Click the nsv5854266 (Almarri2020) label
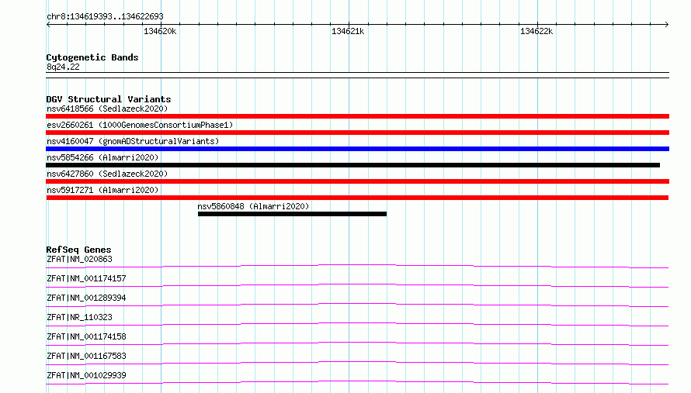 point(102,157)
